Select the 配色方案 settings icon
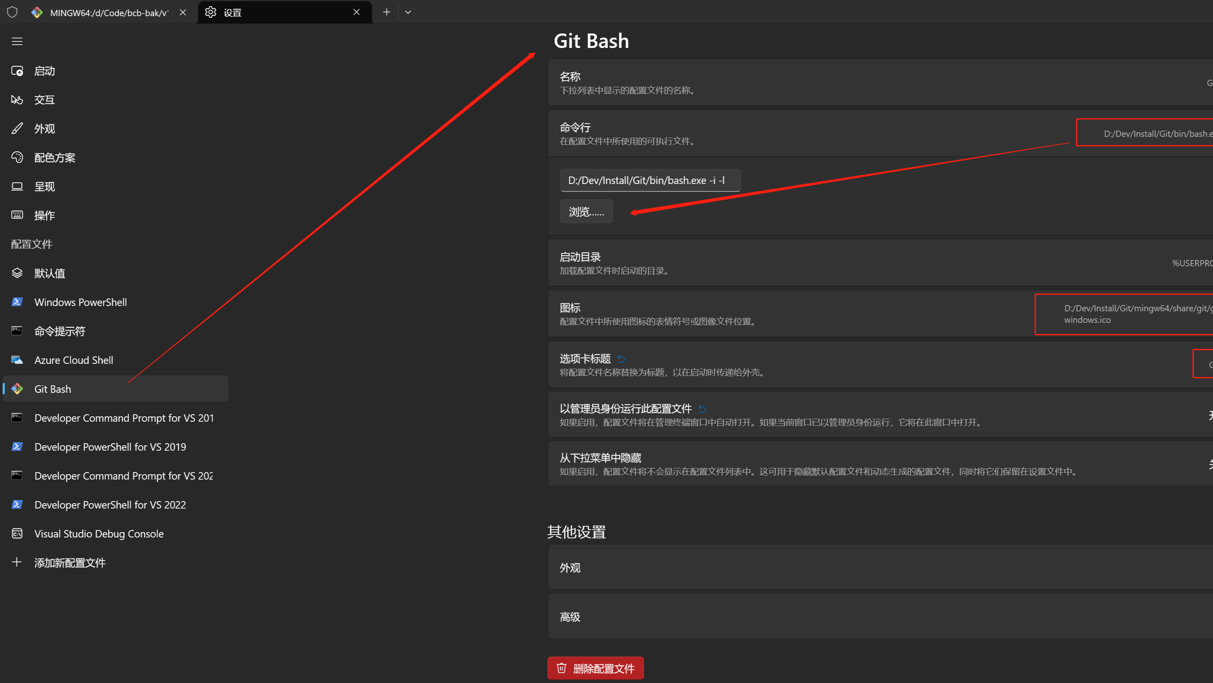The height and width of the screenshot is (683, 1213). pyautogui.click(x=17, y=158)
